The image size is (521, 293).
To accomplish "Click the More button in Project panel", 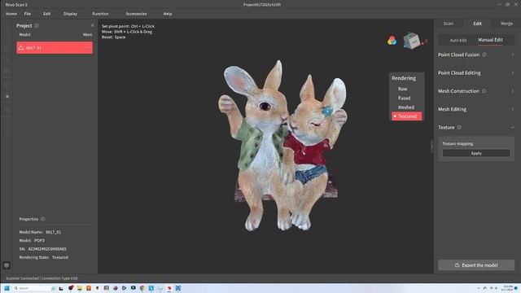I will 87,34.
